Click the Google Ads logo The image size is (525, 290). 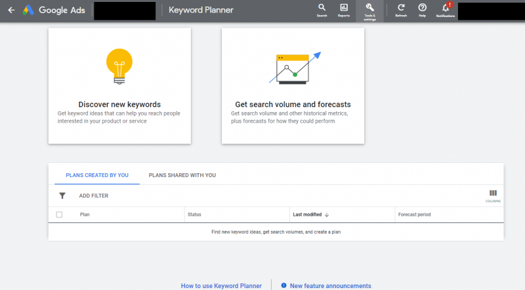pyautogui.click(x=29, y=10)
